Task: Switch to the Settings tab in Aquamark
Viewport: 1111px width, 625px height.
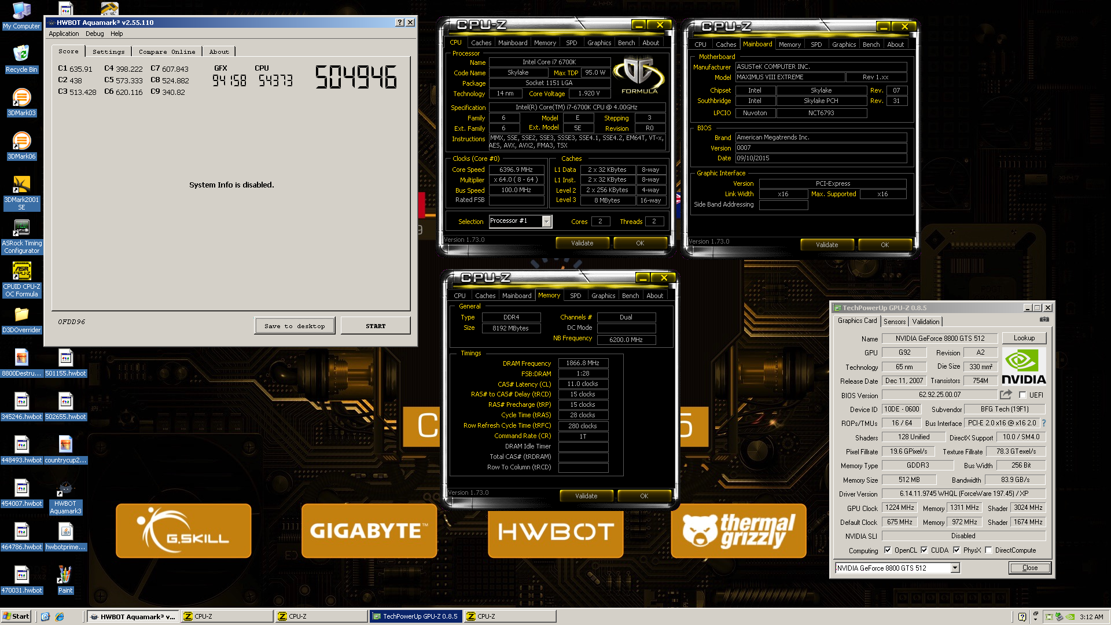Action: (108, 52)
